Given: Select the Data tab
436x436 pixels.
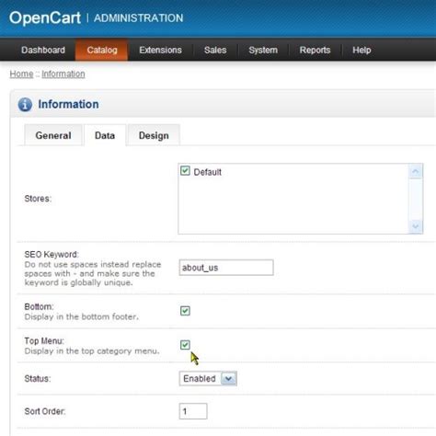Looking at the screenshot, I should click(x=105, y=135).
